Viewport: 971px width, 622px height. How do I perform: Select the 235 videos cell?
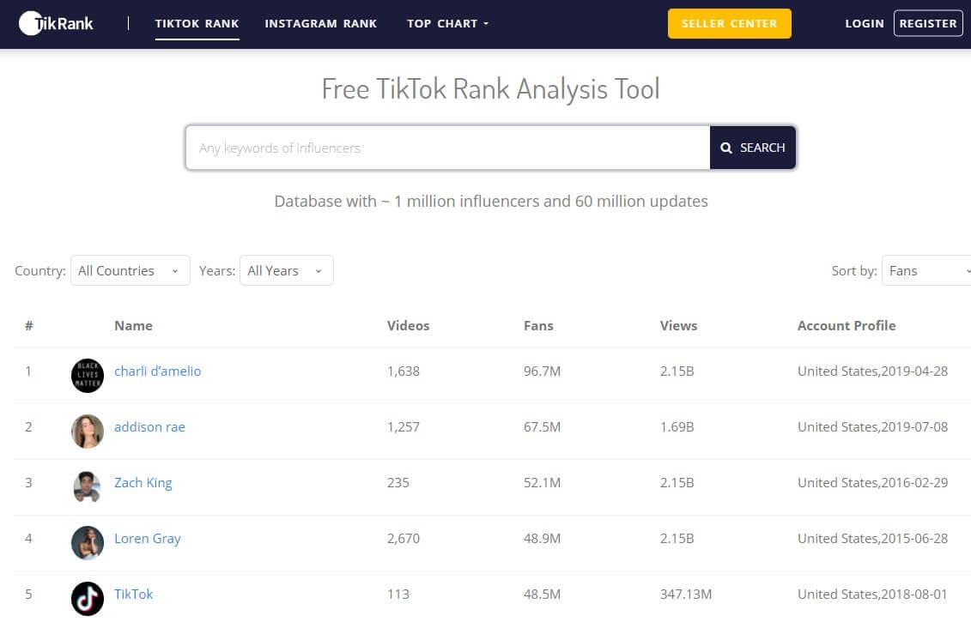pos(398,482)
